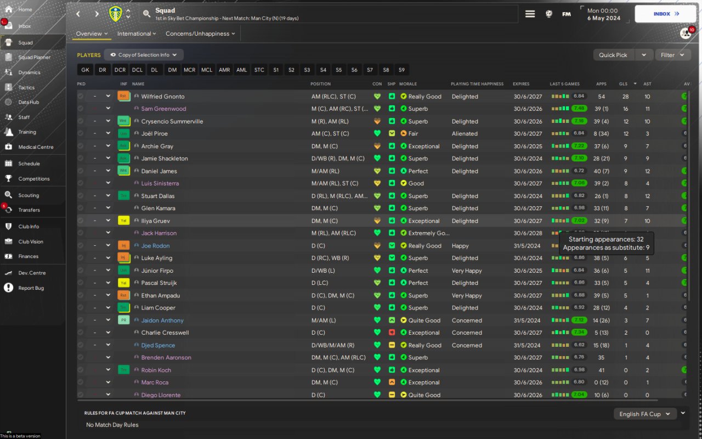Open the user profile icon with badge 10
Viewport: 702px width, 439px height.
[686, 33]
